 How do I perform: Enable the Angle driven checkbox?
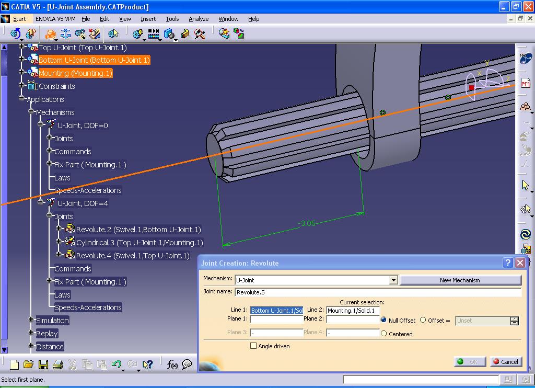click(254, 346)
